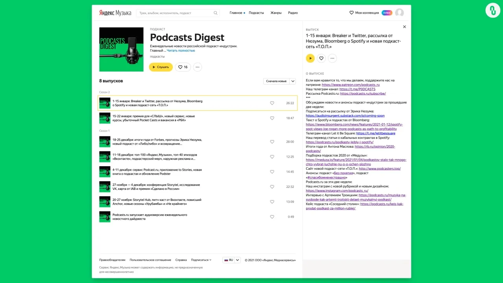The image size is (503, 283).
Task: Click the green overlay logo icon in corner
Action: (493, 10)
